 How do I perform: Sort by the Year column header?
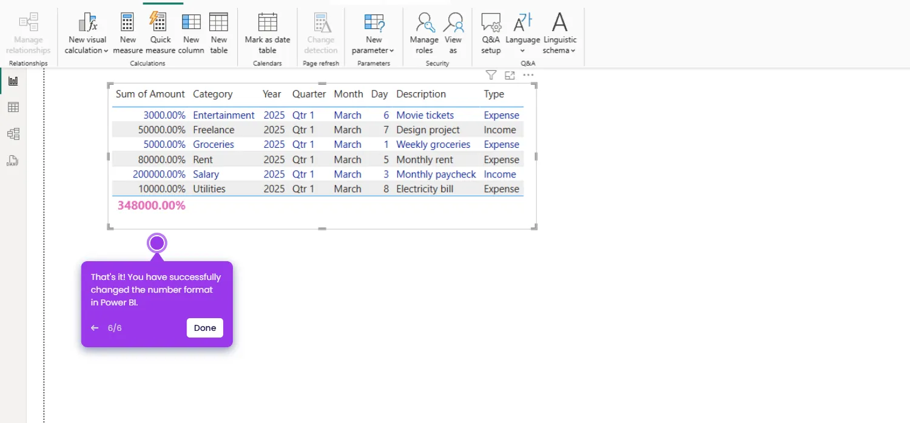click(272, 94)
